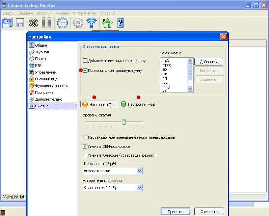Click the orange ball icon on Zip tab
The width and height of the screenshot is (269, 216).
[85, 104]
